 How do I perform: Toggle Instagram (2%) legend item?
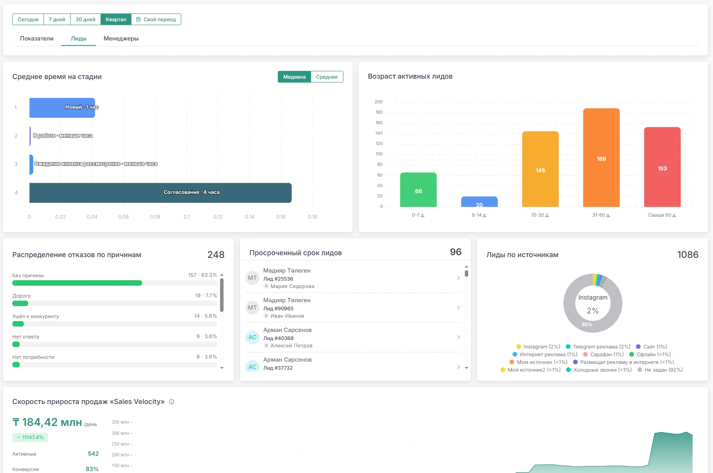point(538,347)
